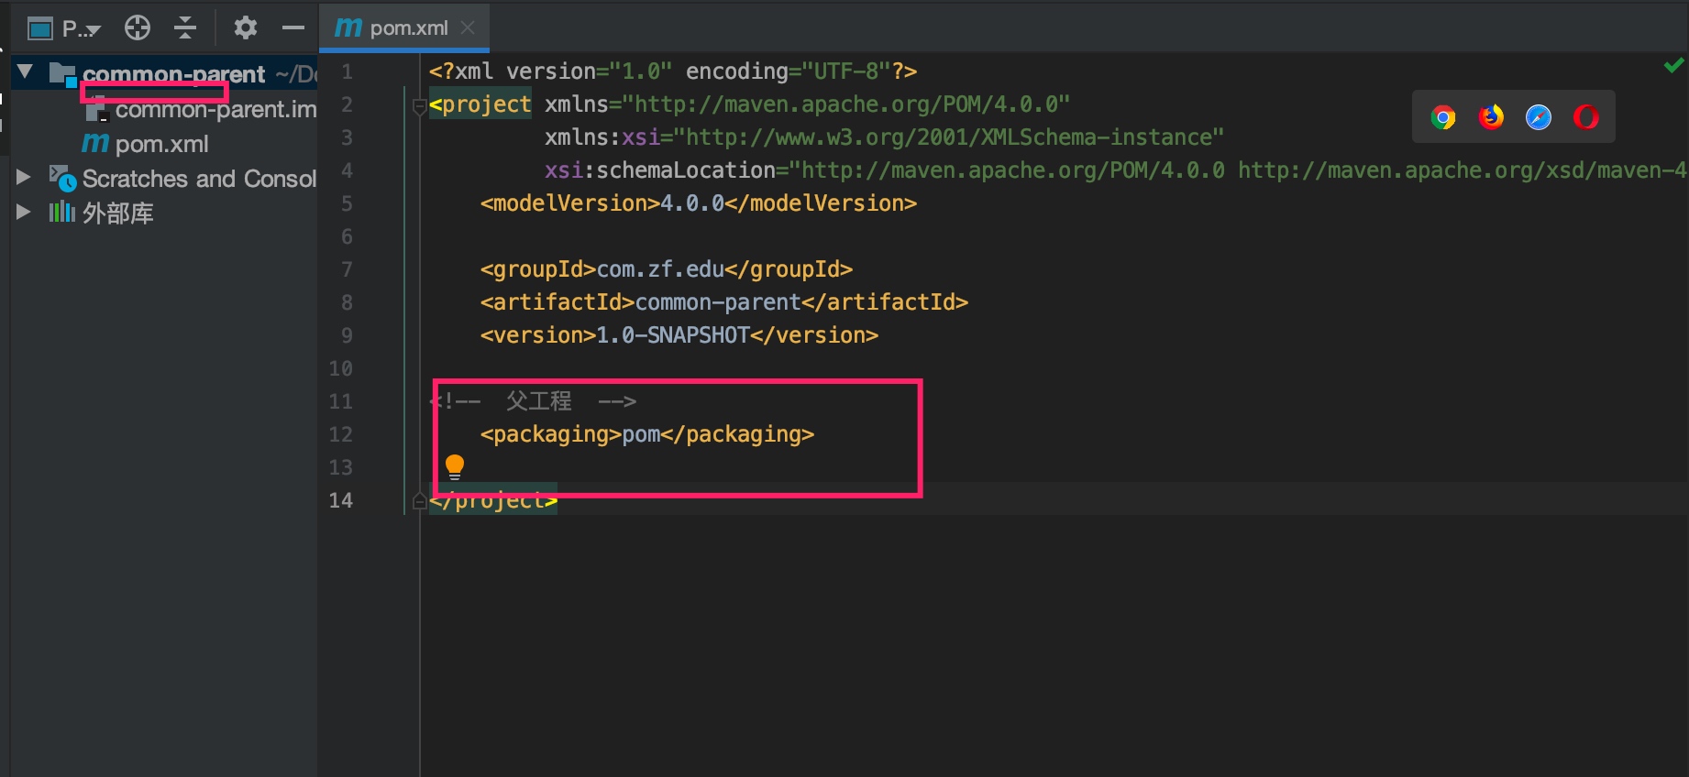Click the external libraries bar icon

tap(62, 213)
